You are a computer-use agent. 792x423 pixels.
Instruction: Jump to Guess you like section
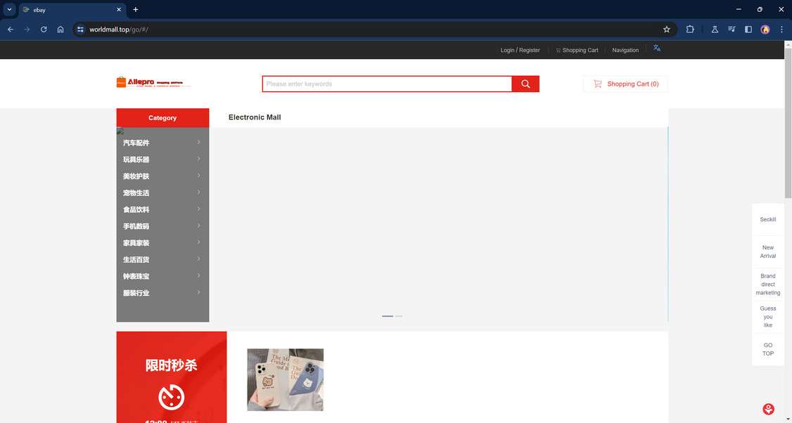pos(768,316)
